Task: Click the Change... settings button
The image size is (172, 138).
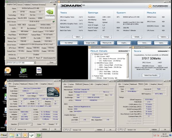Action: [x=106, y=37]
